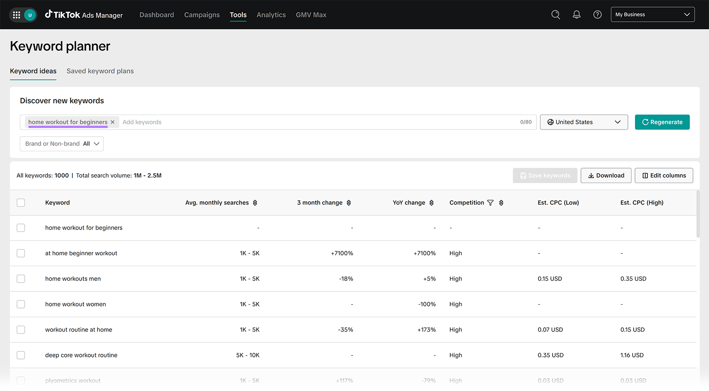Click the '1.16 USD' CPC value
This screenshot has height=391, width=709.
[632, 355]
